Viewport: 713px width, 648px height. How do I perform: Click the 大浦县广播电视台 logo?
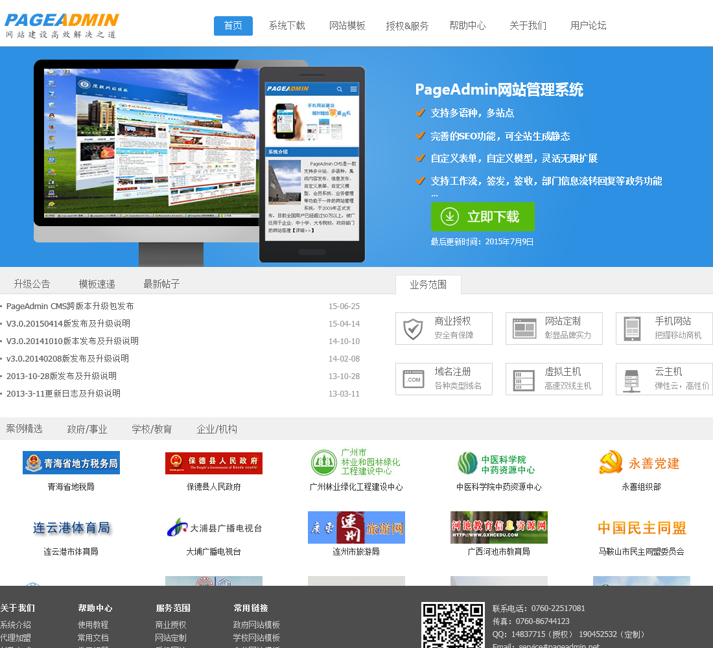click(x=214, y=528)
